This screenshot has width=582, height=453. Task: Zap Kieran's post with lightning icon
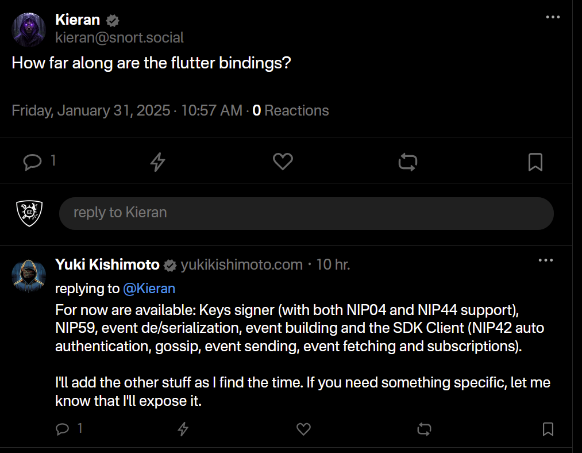click(x=157, y=162)
